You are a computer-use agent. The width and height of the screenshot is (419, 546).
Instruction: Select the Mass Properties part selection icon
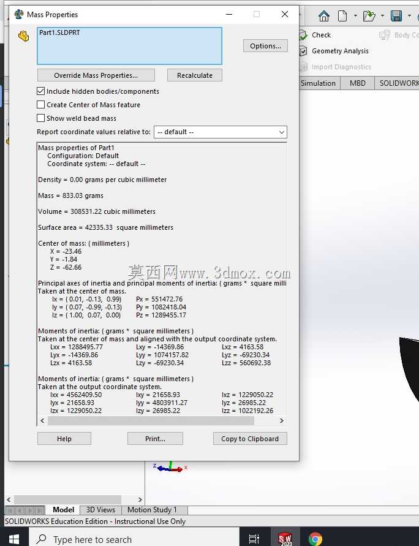point(24,36)
